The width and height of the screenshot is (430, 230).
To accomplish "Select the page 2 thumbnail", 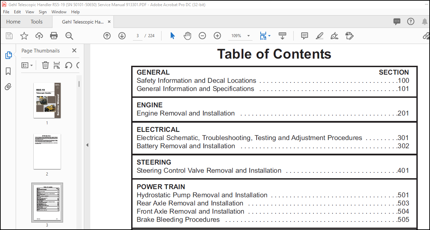I will (47, 152).
